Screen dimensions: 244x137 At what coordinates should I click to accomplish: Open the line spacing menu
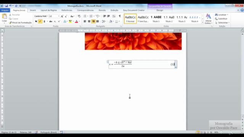pos(104,21)
